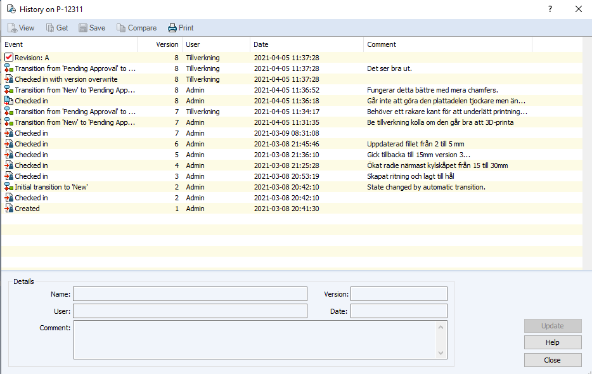592x374 pixels.
Task: Click the icon of the Created event row
Action: [9, 209]
